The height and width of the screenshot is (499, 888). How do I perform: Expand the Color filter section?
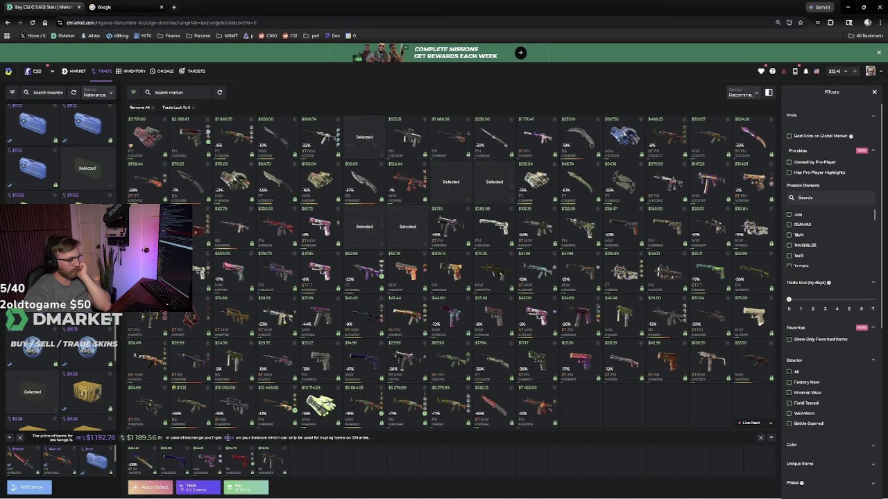click(873, 445)
